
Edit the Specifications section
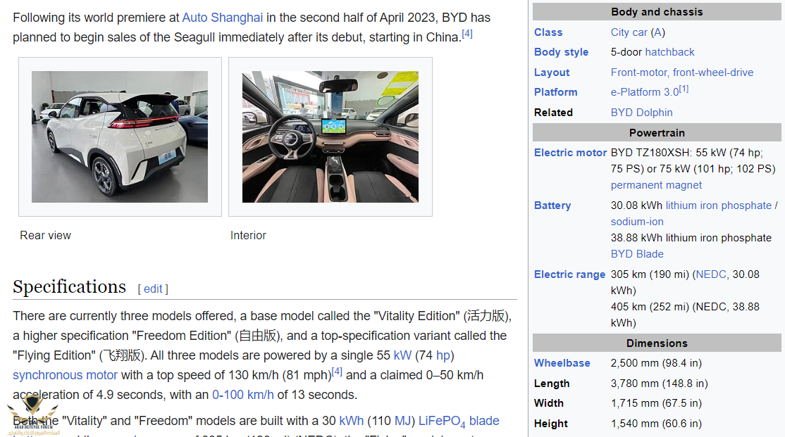(x=153, y=289)
